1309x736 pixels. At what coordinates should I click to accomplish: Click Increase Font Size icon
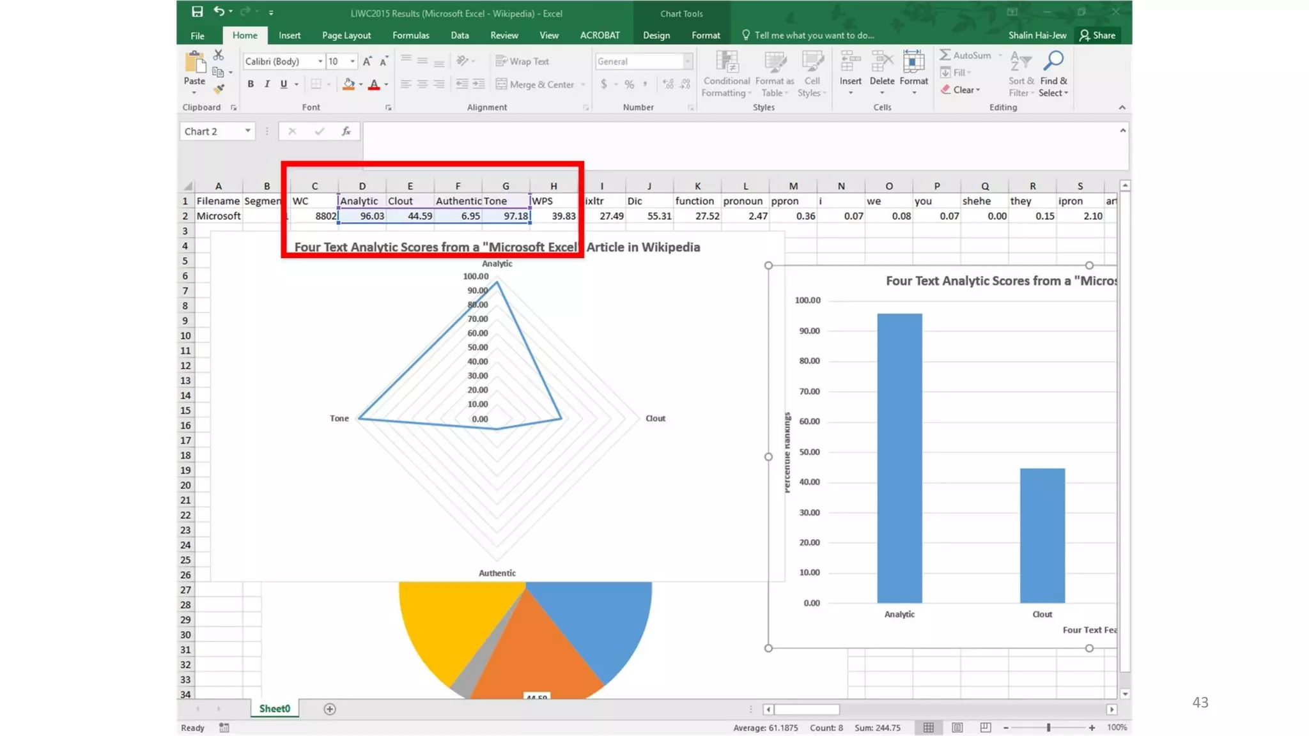[x=367, y=61]
